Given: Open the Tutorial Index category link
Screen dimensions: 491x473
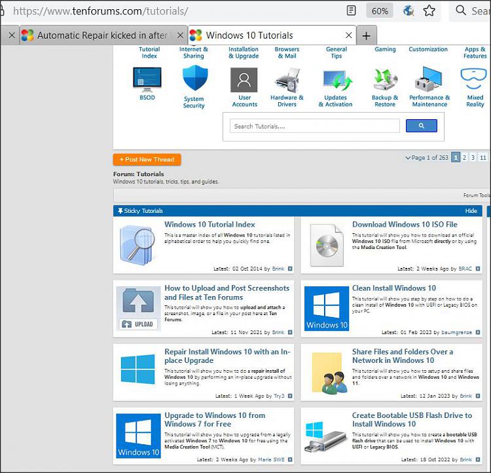Looking at the screenshot, I should [149, 52].
